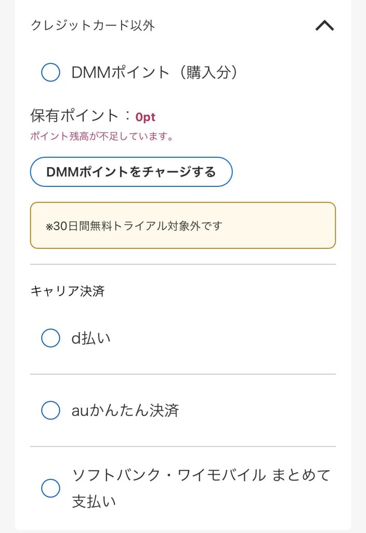This screenshot has width=366, height=533.
Task: Select the auかんたん決済 radio button
Action: pos(50,411)
